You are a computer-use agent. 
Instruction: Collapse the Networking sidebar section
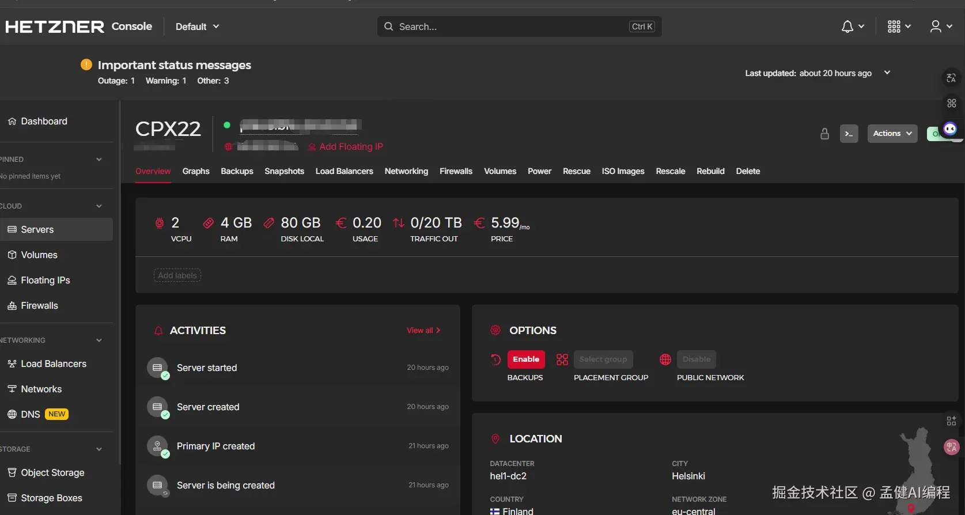[99, 340]
